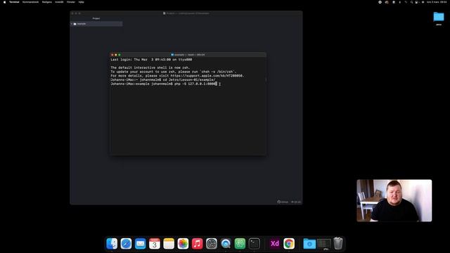Viewport: 450px width, 253px height.
Task: Close the Terminal window with red button
Action: (112, 55)
